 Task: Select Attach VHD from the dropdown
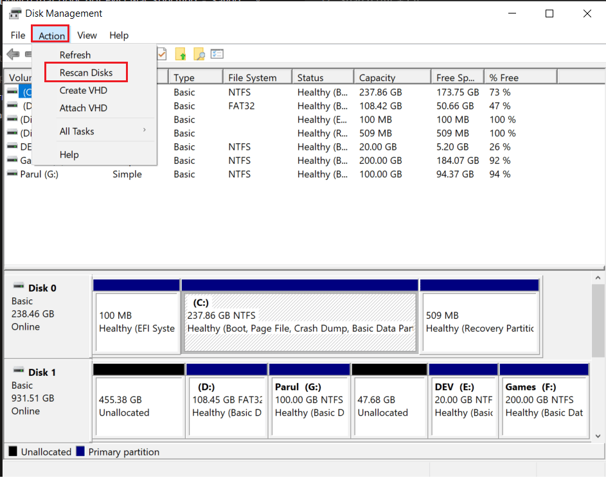tap(84, 108)
